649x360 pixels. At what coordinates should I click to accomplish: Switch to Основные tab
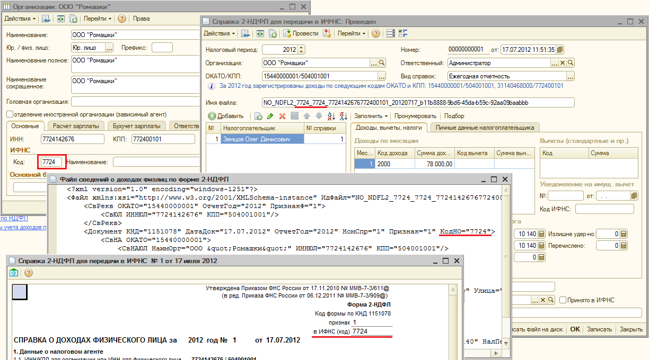25,126
